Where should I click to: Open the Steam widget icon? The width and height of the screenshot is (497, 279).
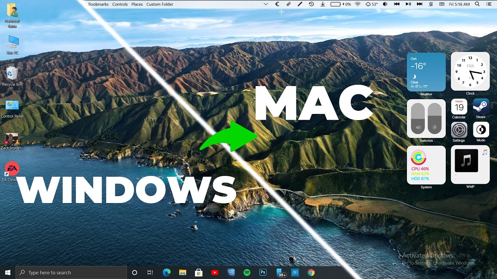click(x=481, y=106)
